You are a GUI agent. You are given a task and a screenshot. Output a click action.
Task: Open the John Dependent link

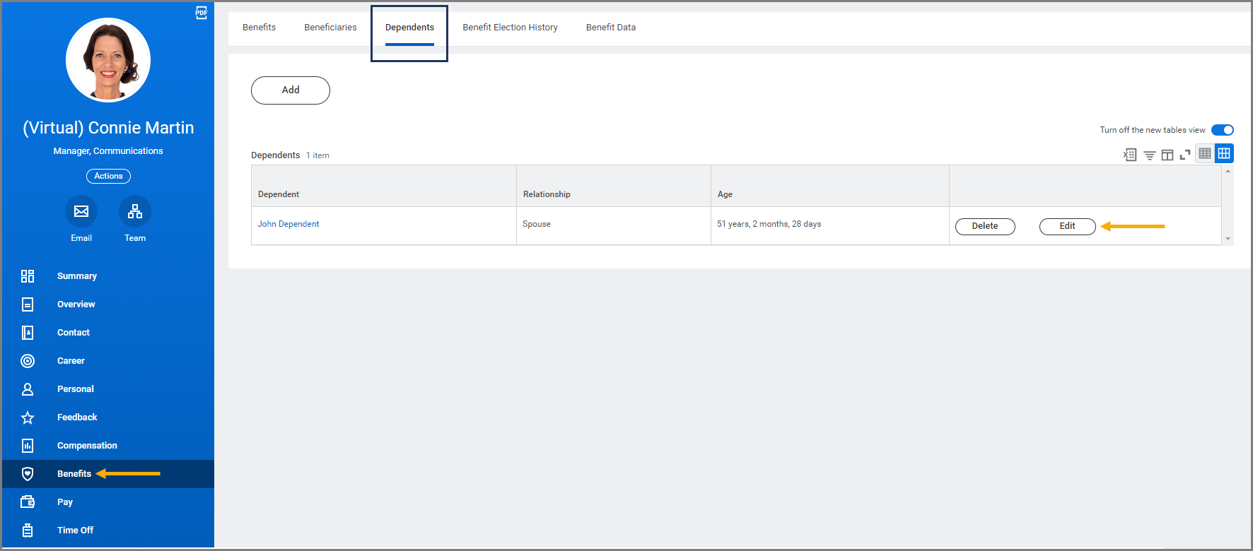click(x=289, y=224)
